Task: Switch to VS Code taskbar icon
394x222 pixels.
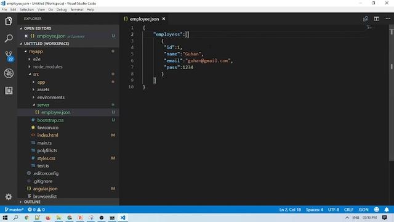Action: coord(123,218)
